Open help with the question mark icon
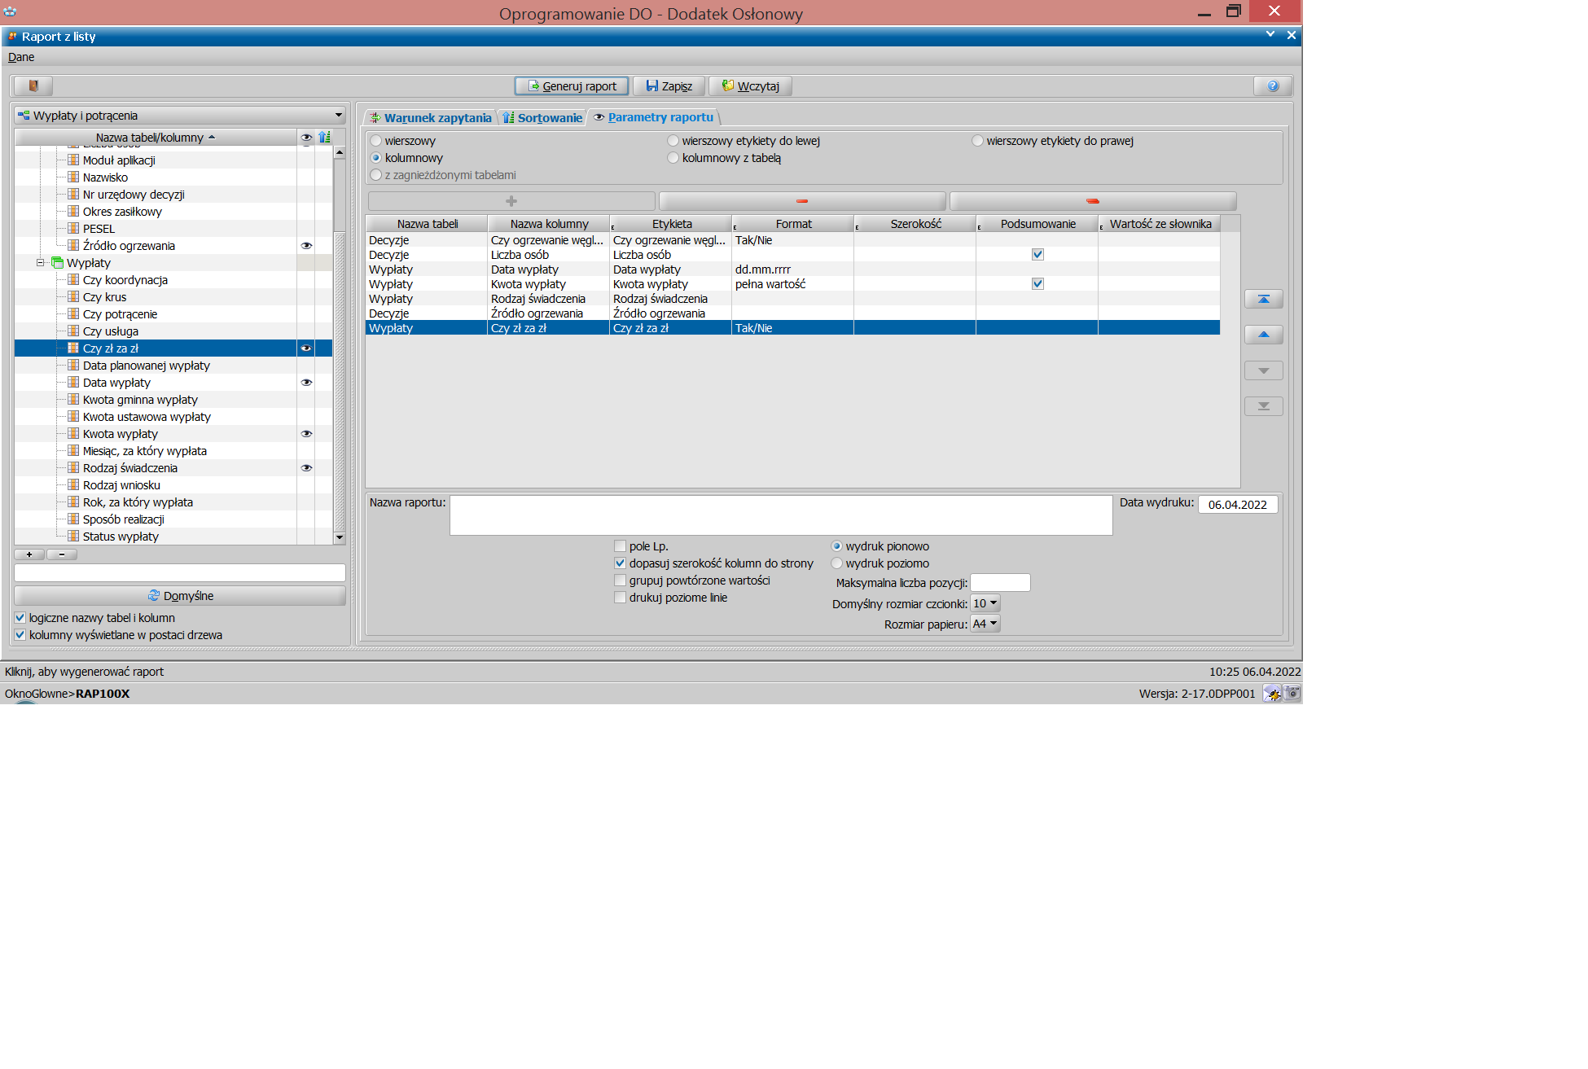1588x1069 pixels. [1273, 86]
